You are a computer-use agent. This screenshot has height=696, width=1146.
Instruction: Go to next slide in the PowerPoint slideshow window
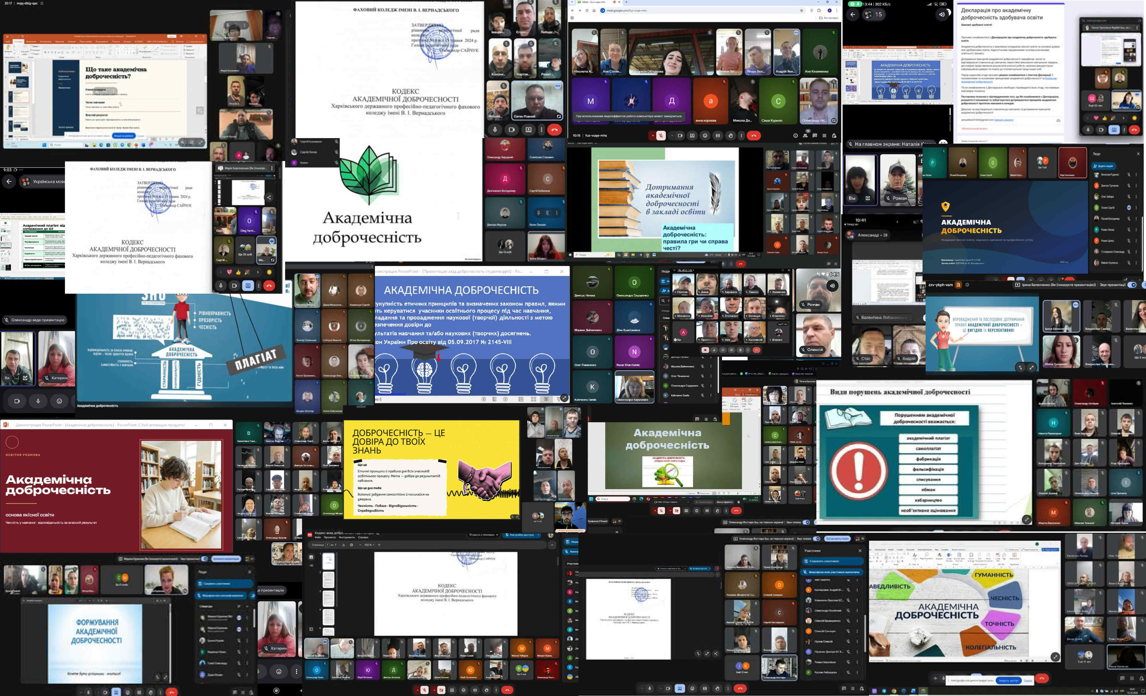tap(506, 399)
